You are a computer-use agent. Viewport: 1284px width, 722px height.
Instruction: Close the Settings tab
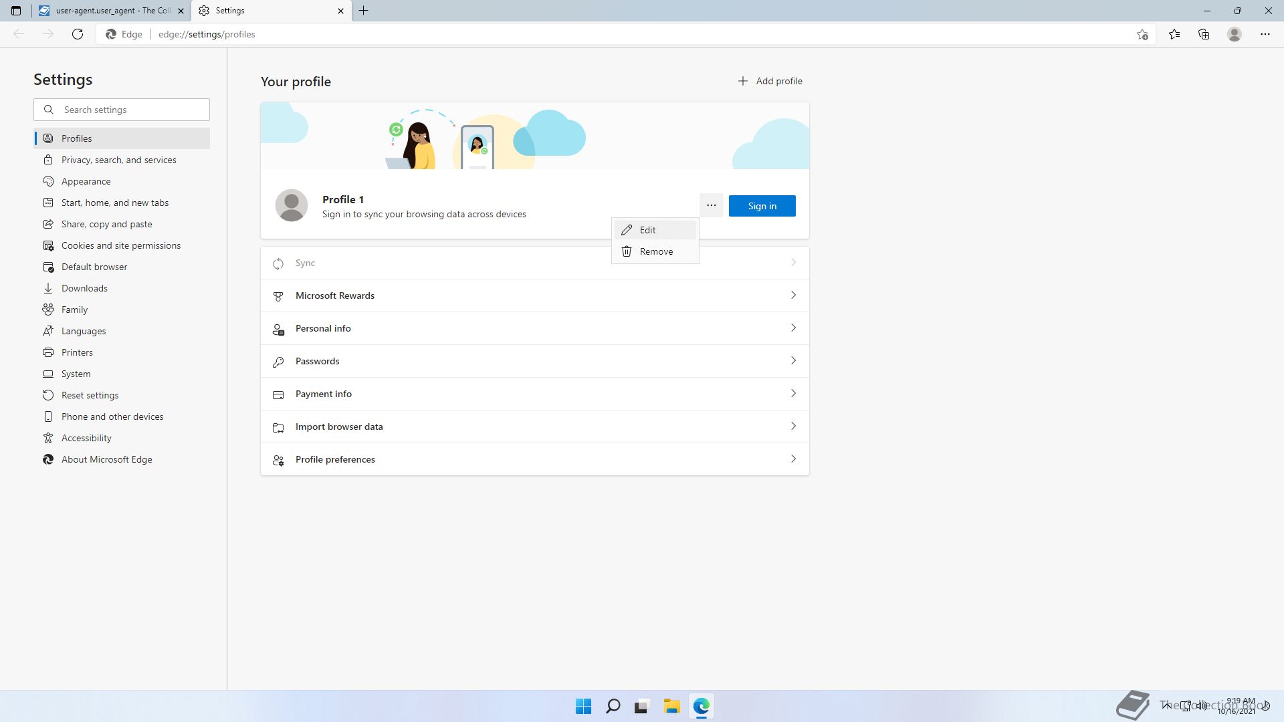point(340,11)
